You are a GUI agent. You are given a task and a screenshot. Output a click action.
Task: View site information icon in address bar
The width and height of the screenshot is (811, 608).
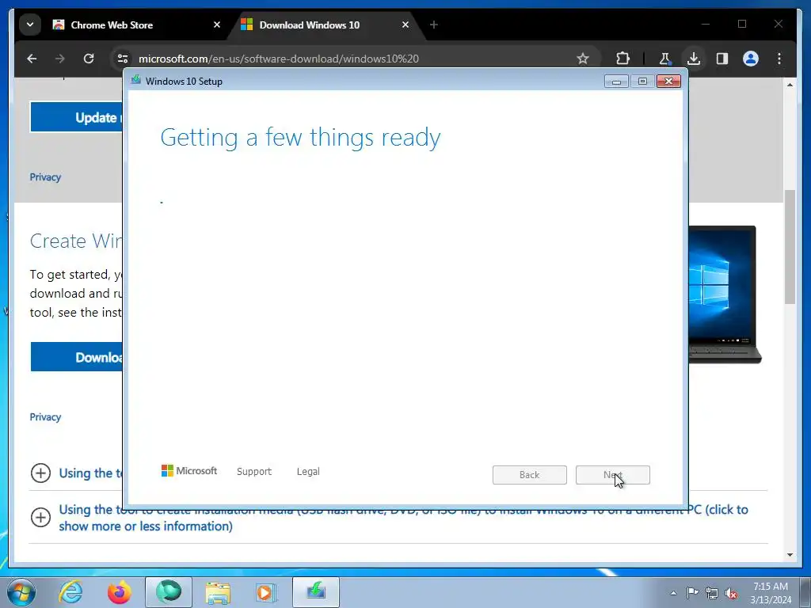[x=123, y=59]
